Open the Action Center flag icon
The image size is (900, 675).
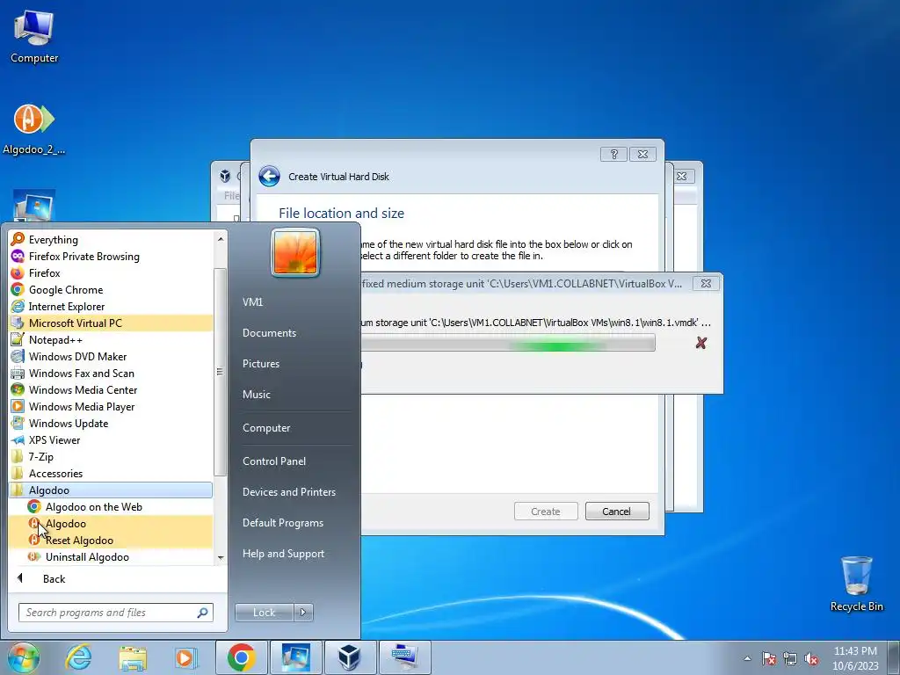coord(769,658)
